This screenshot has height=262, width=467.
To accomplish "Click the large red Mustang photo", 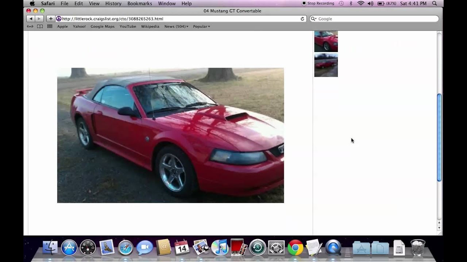I will pos(170,135).
